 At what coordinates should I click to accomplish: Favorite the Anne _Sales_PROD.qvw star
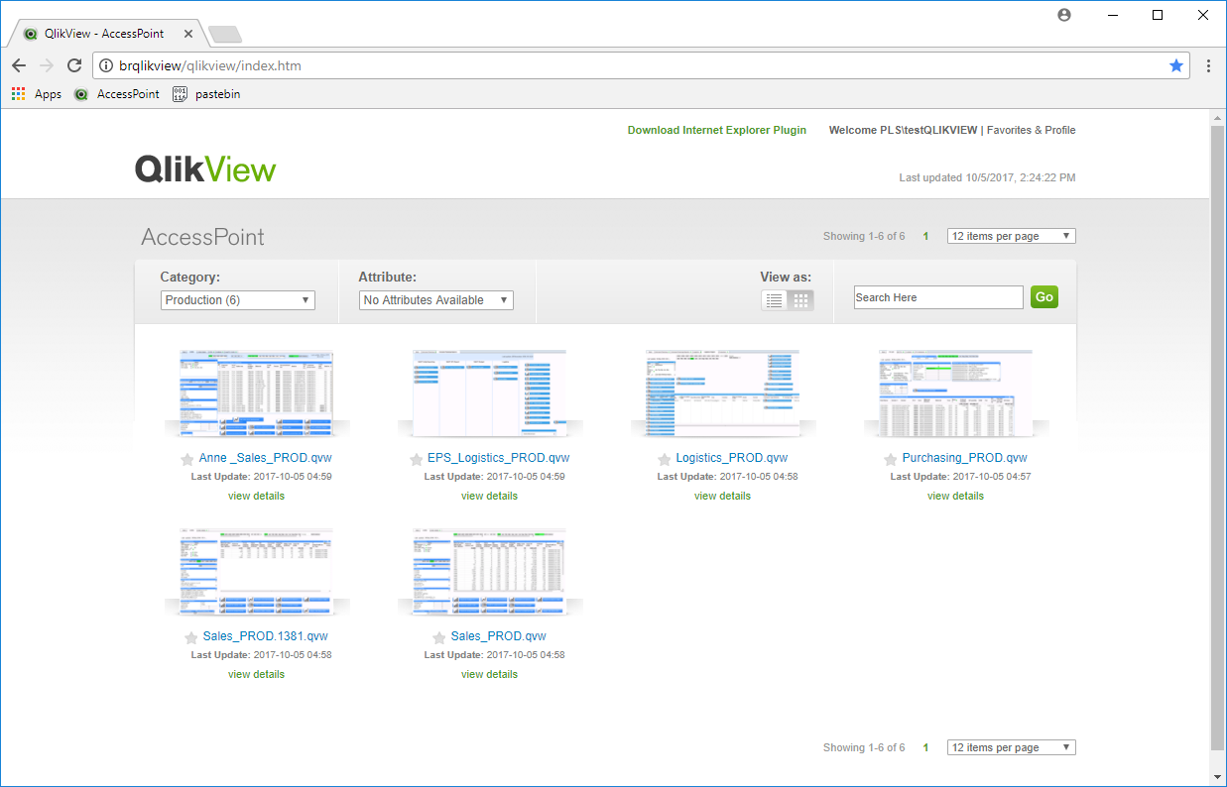point(187,460)
